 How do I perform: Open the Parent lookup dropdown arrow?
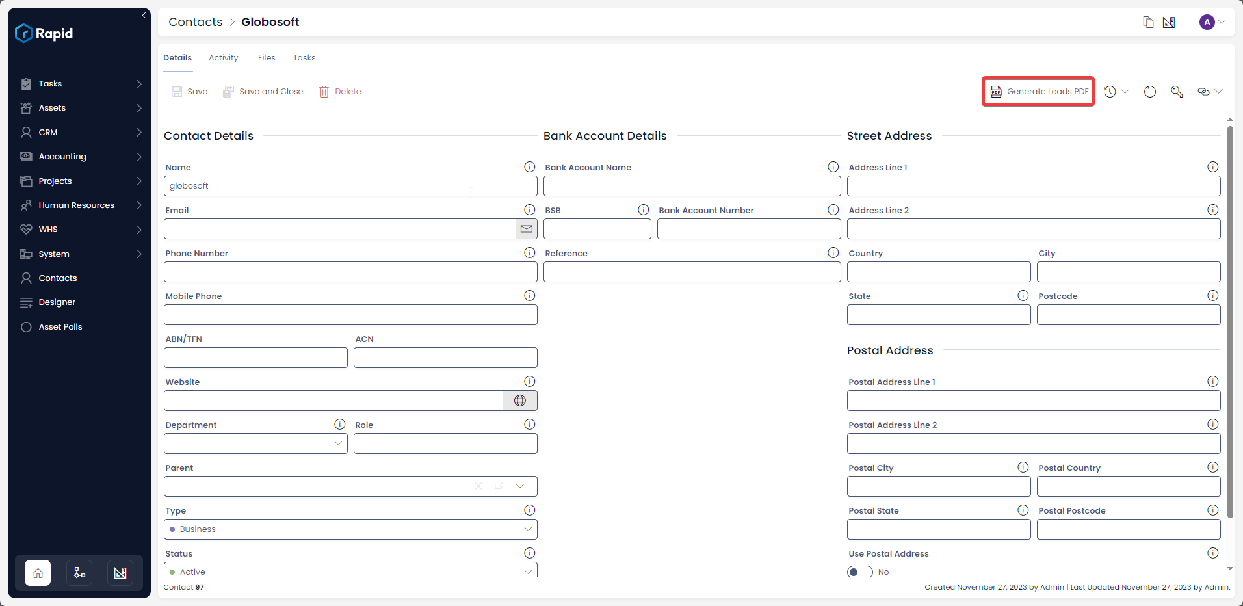(520, 486)
